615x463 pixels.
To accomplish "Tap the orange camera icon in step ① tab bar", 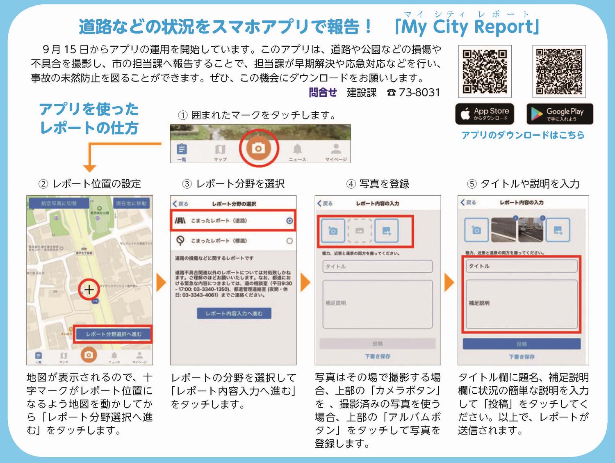I will point(258,148).
